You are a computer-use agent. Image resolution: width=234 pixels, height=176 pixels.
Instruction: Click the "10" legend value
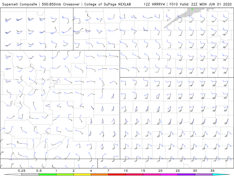(x=126, y=171)
